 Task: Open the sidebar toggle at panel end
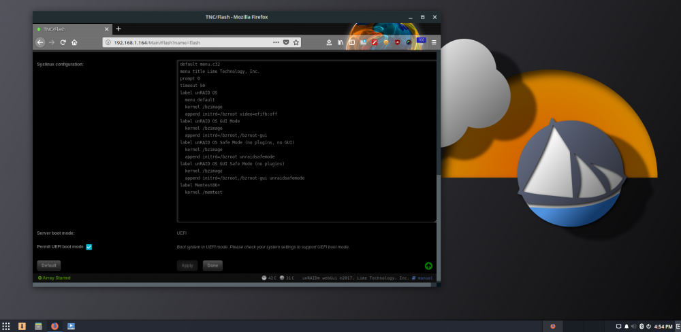(x=678, y=326)
